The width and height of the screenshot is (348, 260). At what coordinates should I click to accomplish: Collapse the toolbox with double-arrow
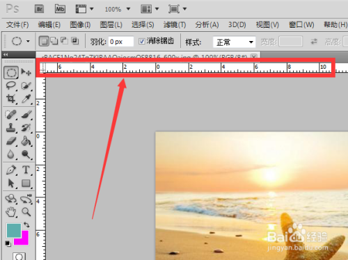[x=6, y=54]
